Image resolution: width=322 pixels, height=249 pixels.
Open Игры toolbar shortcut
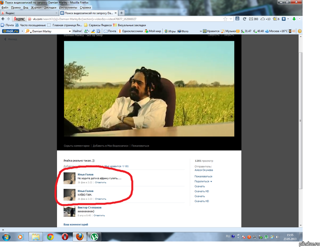pyautogui.click(x=170, y=31)
